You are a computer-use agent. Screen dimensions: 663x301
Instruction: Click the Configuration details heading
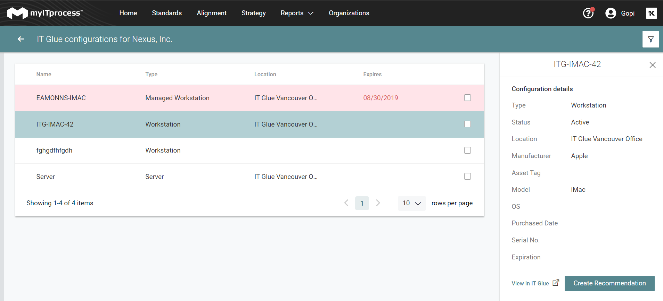tap(542, 89)
